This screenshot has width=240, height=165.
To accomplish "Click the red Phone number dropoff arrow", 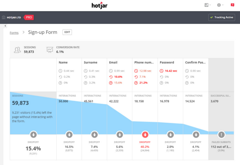I will (145, 134).
